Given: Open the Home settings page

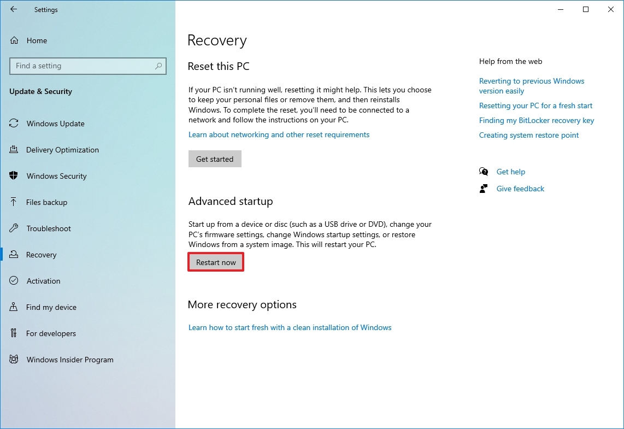Looking at the screenshot, I should pos(37,40).
